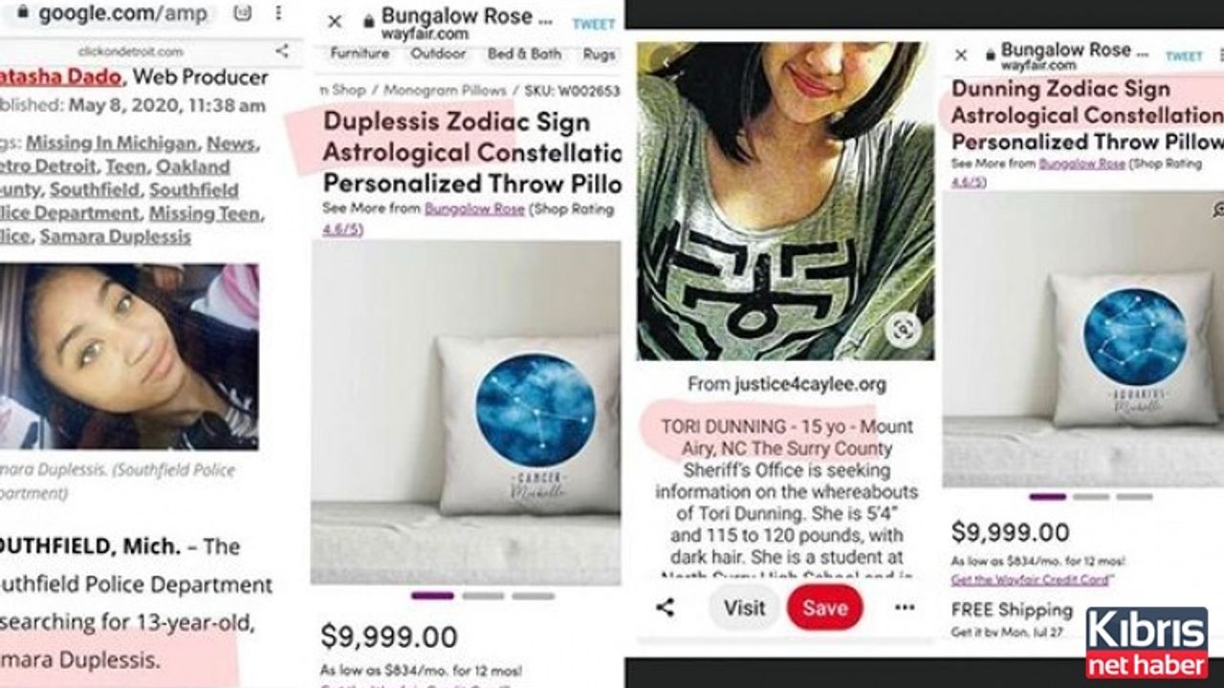This screenshot has width=1224, height=688.
Task: Tap the tab switcher icon in browser bar
Action: click(243, 13)
